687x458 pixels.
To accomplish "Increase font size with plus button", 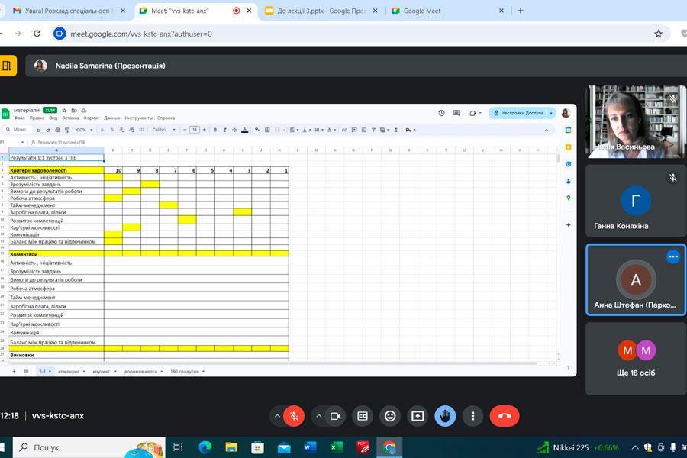I will coord(204,130).
